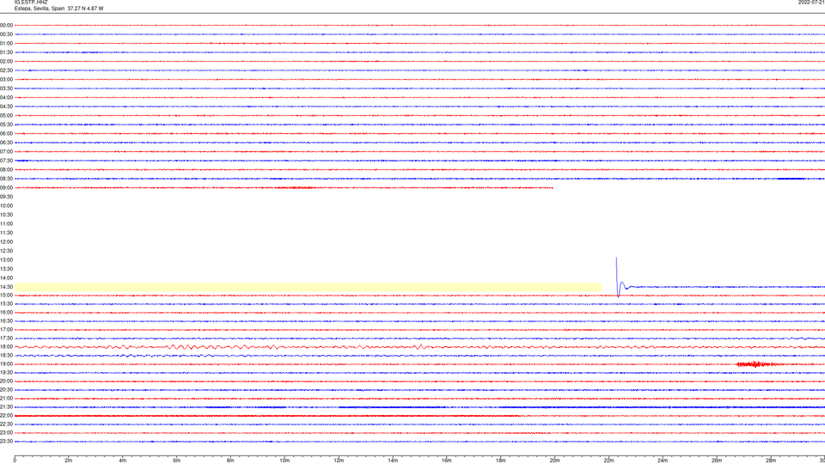Click the 01:30 time label
Image resolution: width=825 pixels, height=464 pixels.
click(x=6, y=52)
